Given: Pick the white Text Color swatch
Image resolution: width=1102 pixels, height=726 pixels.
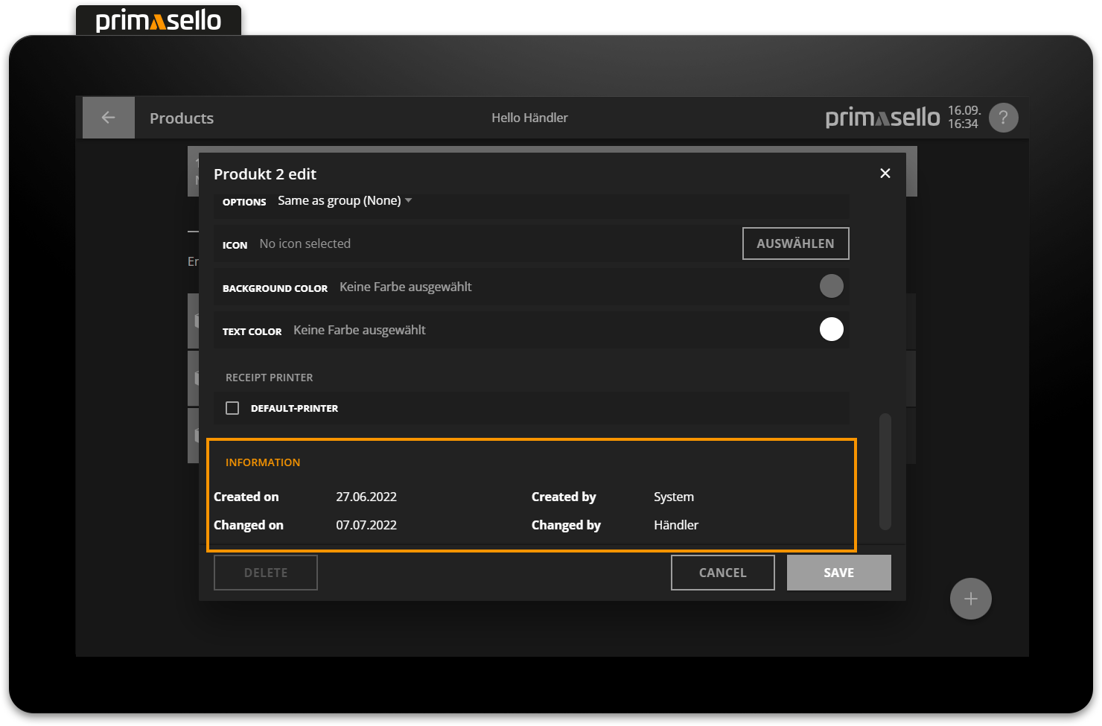Looking at the screenshot, I should 831,329.
